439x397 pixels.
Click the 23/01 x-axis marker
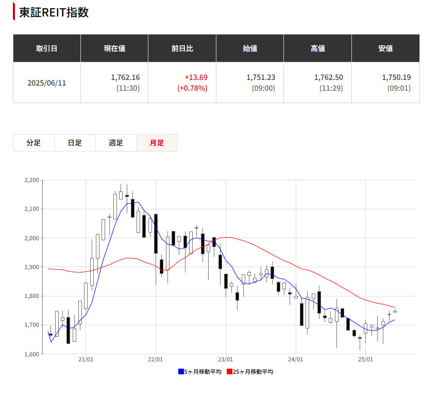(225, 359)
